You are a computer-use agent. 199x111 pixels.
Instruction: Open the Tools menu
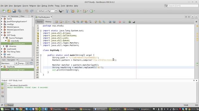(x=63, y=6)
